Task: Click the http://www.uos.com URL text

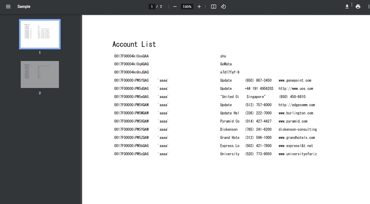Action: click(296, 89)
